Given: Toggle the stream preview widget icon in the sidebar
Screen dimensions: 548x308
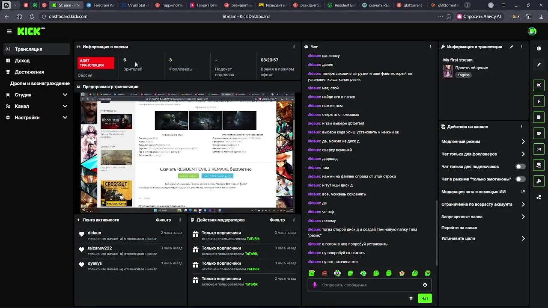Looking at the screenshot, I should tap(539, 85).
